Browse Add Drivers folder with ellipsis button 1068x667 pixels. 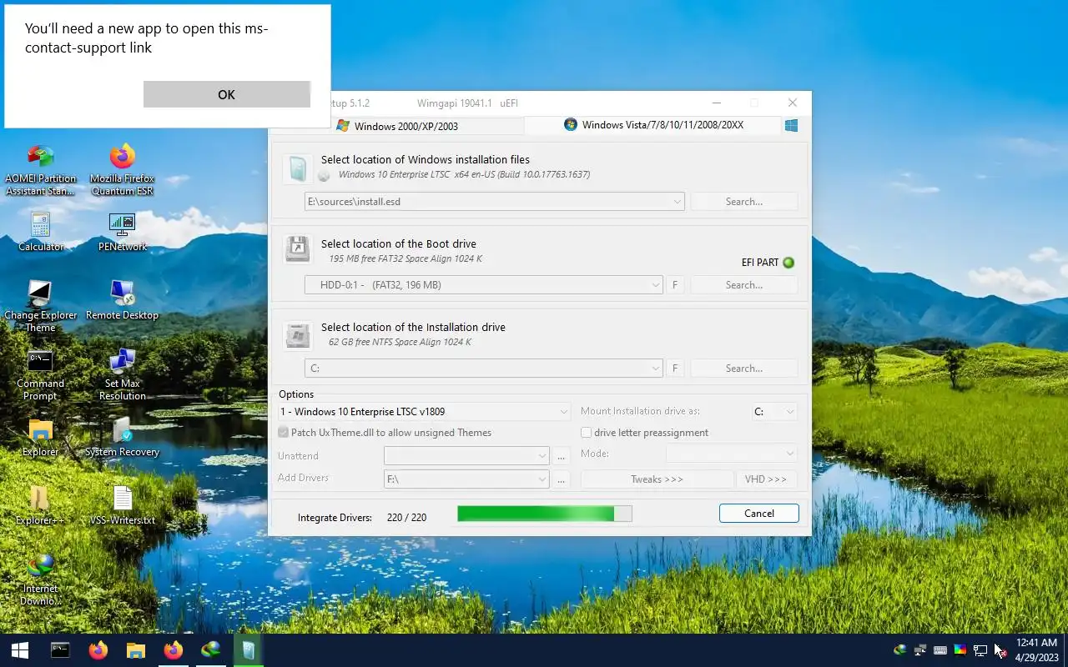pos(562,479)
